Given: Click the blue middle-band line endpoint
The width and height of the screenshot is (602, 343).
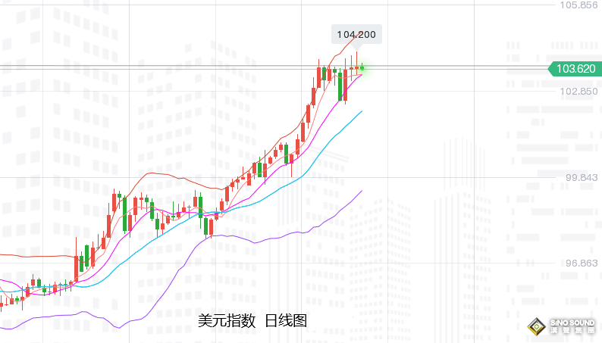Looking at the screenshot, I should [x=362, y=111].
